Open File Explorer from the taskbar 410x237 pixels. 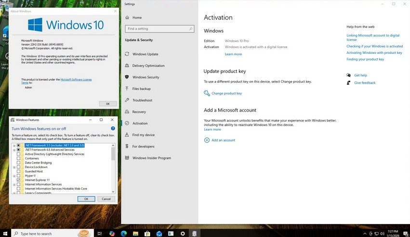[136, 234]
